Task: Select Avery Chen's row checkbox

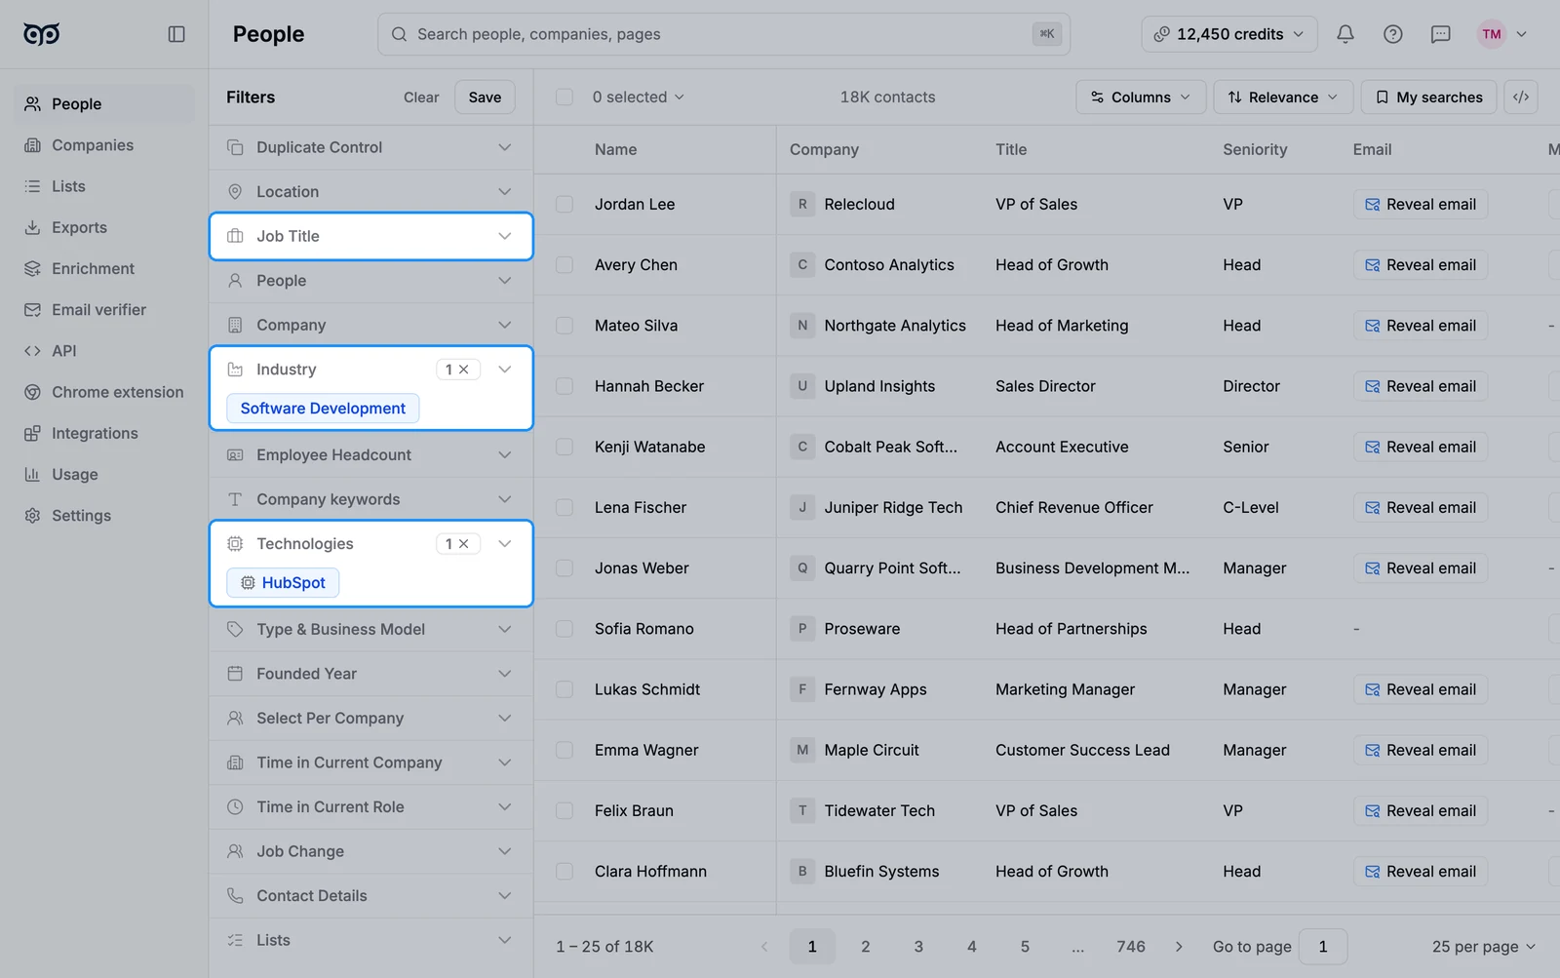Action: coord(565,264)
